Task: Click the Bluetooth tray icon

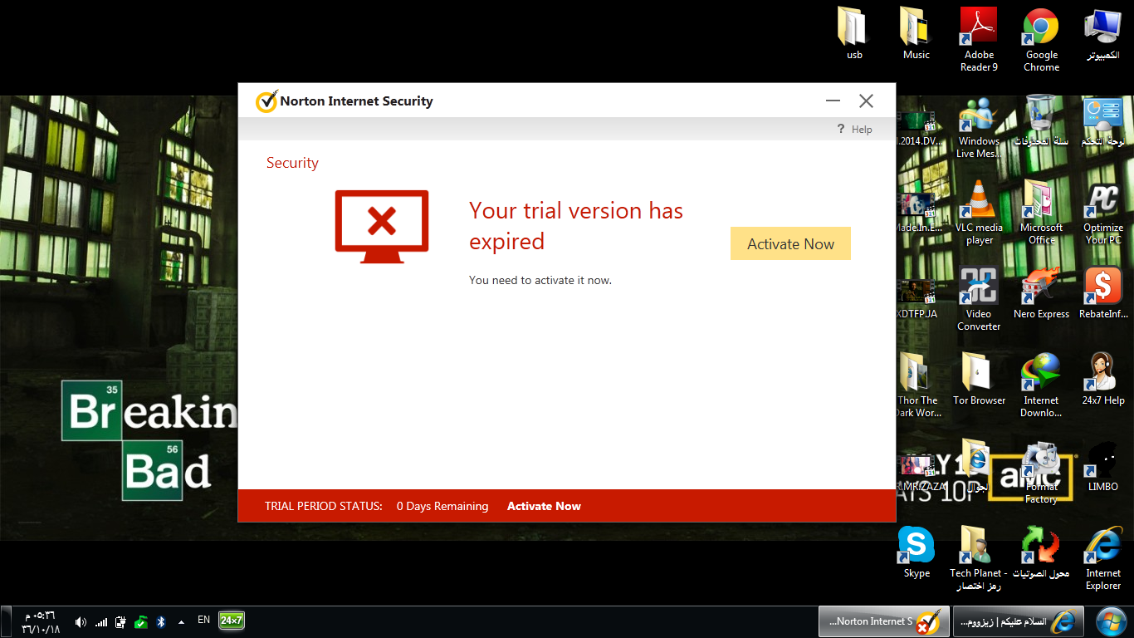Action: tap(161, 621)
